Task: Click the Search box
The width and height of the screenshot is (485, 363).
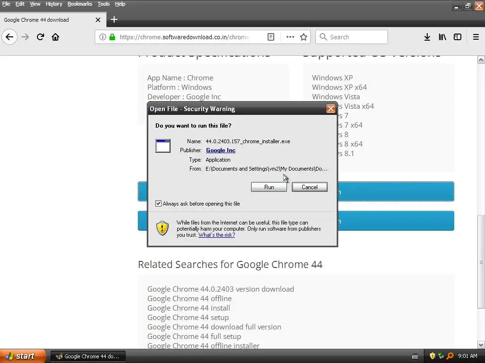Action: [351, 37]
